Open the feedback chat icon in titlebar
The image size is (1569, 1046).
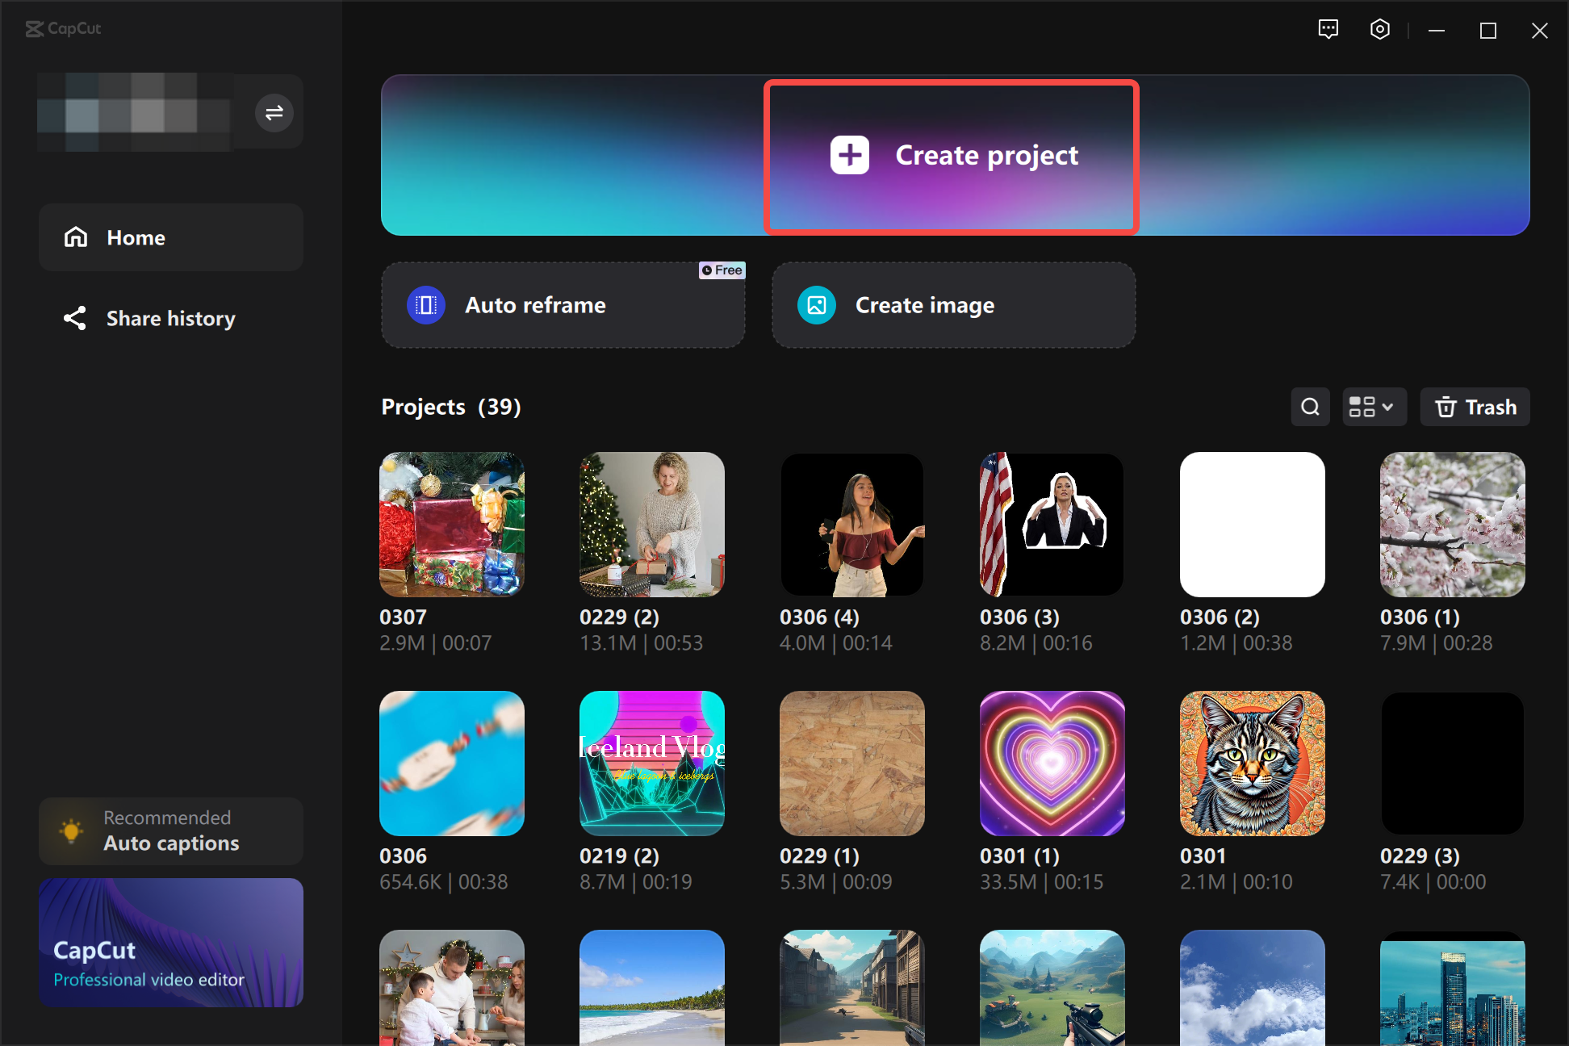click(1328, 29)
